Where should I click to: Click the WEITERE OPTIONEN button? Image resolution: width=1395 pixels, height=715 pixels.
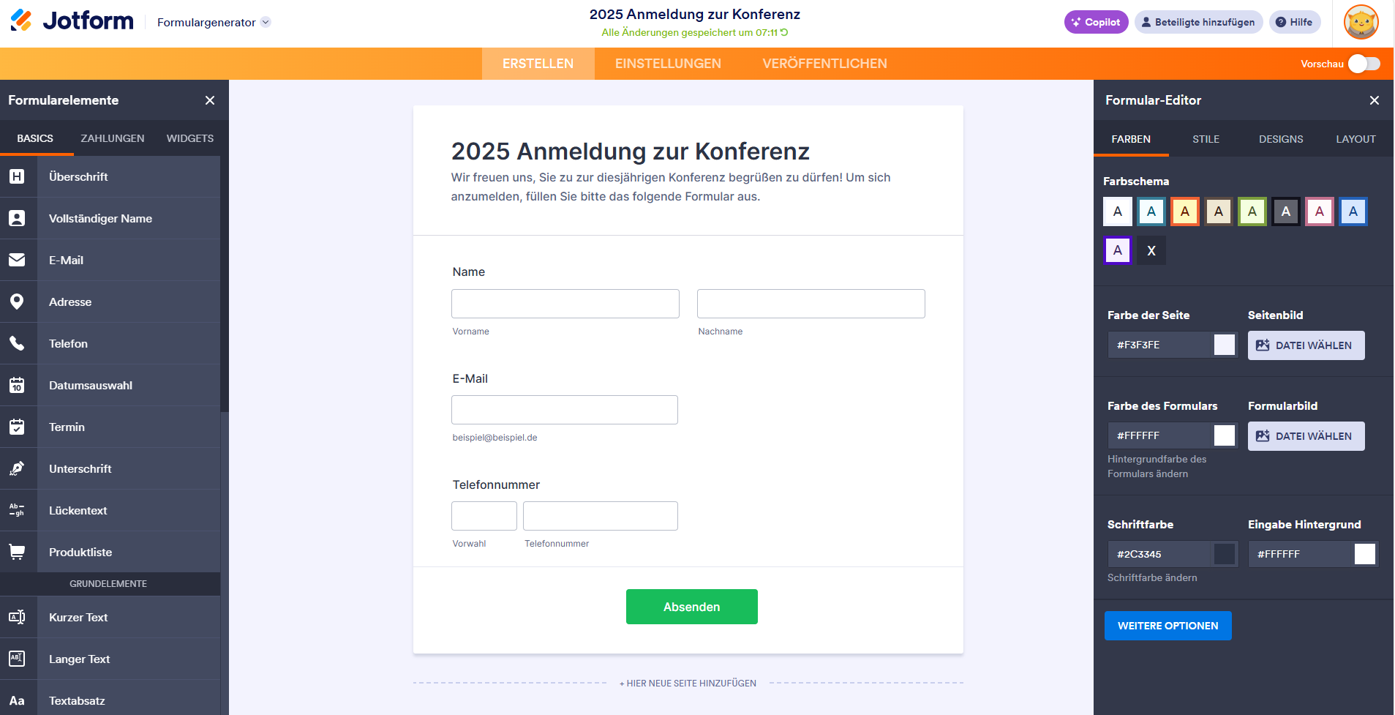tap(1168, 626)
